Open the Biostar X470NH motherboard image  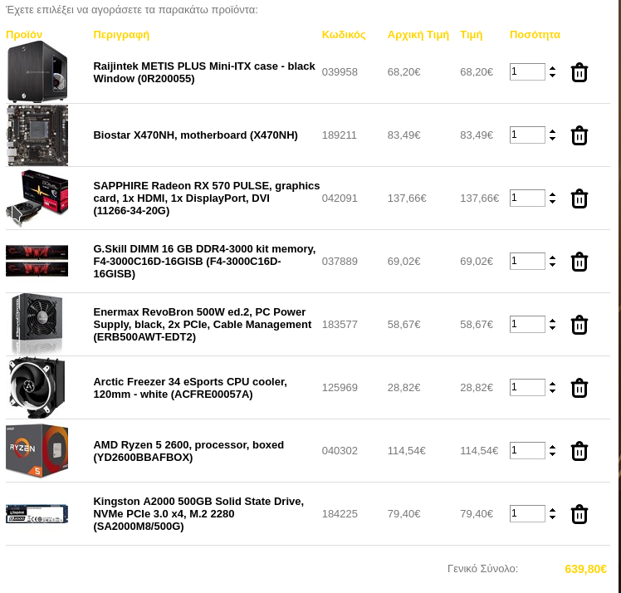[x=37, y=135]
